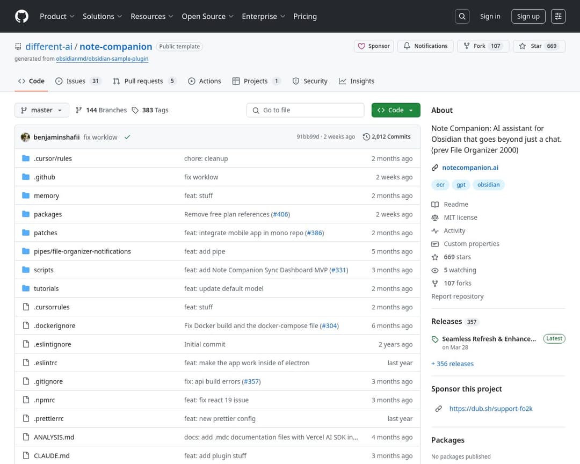Click the 669 stars star icon
Screen dimensions: 580x464
[x=435, y=257]
